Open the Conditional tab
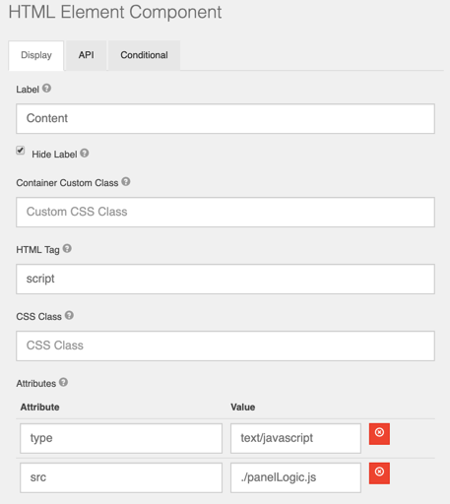The image size is (450, 504). click(144, 55)
